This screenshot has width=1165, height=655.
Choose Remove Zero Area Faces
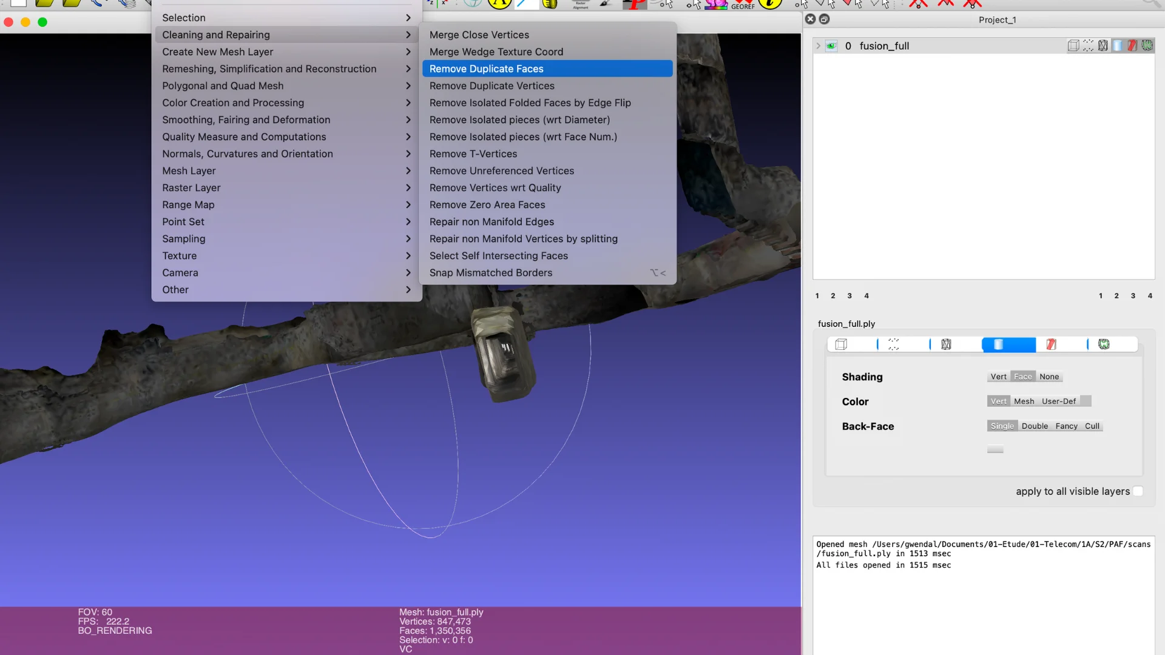point(547,204)
